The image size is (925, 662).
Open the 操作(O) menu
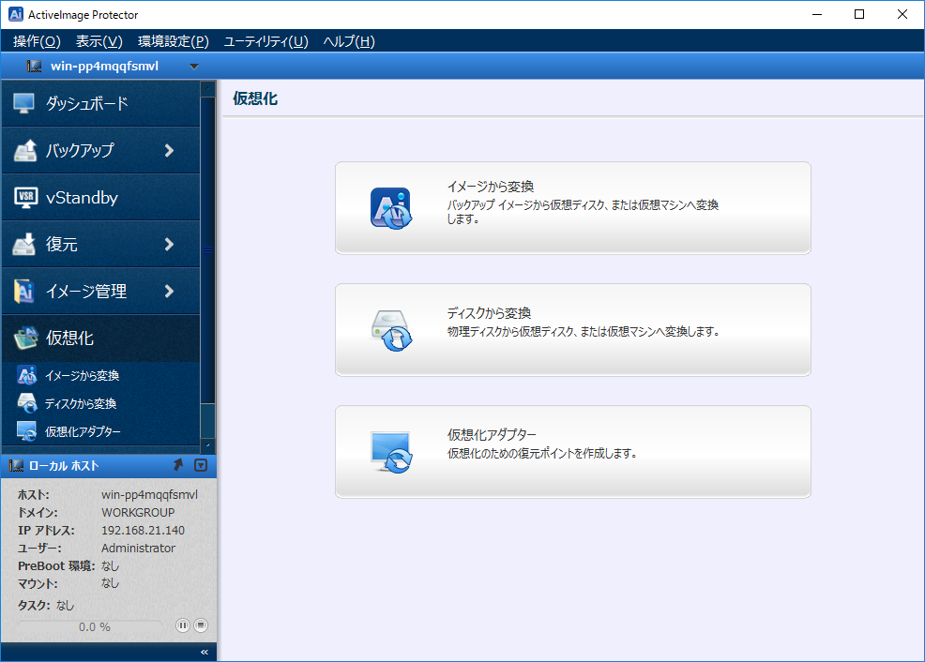coord(37,41)
